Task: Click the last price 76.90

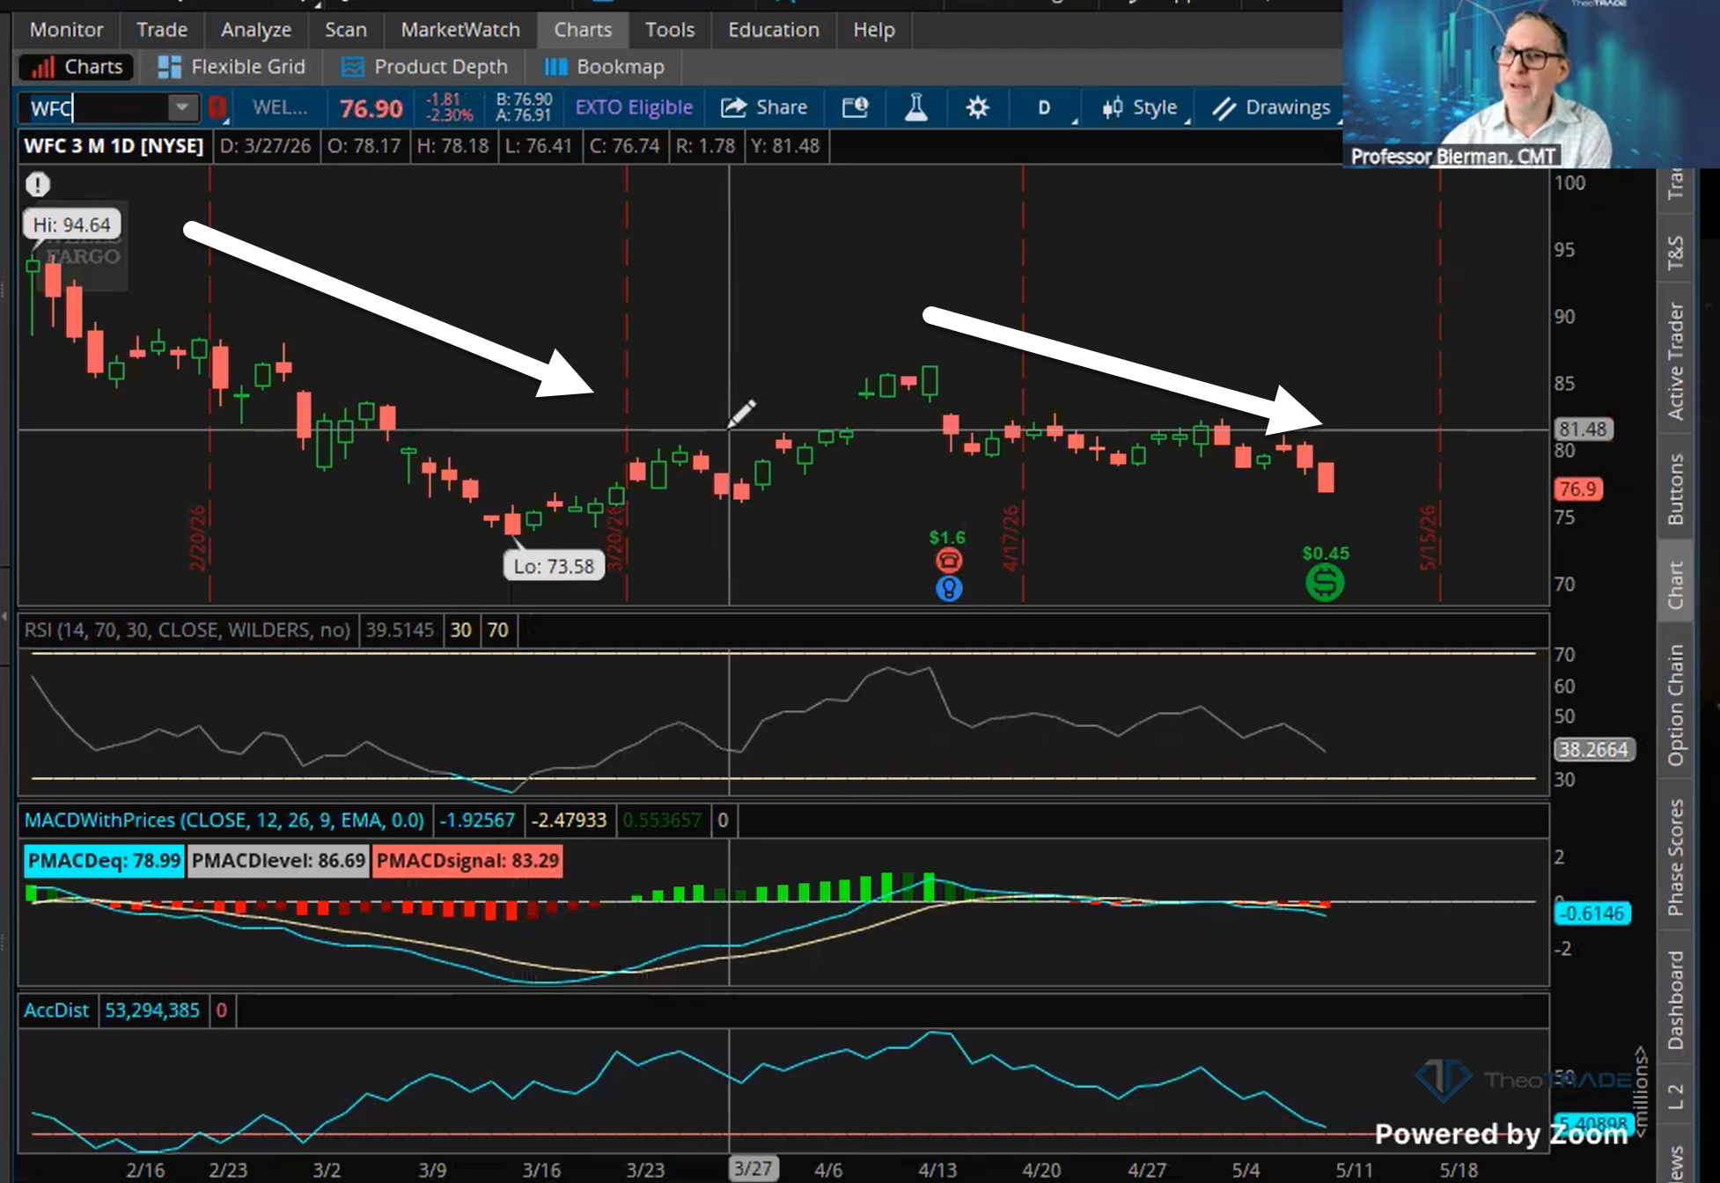Action: [371, 108]
